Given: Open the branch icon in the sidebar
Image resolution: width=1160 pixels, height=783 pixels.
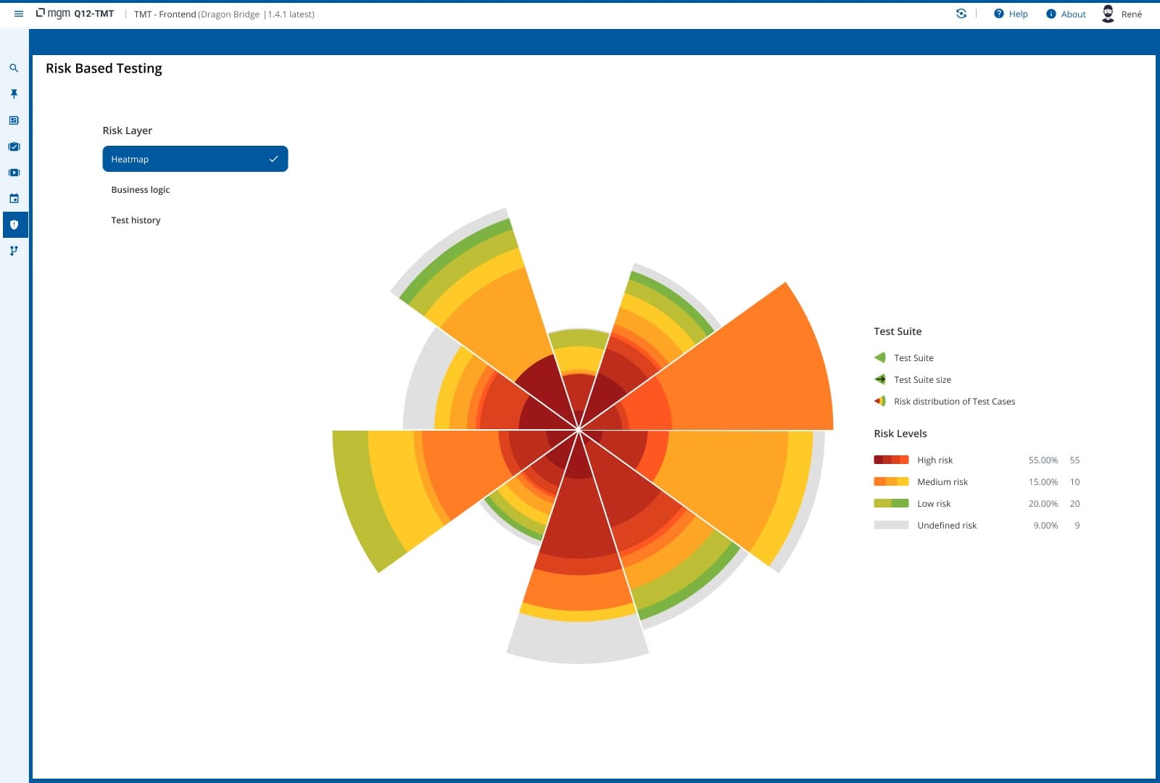Looking at the screenshot, I should pyautogui.click(x=14, y=251).
